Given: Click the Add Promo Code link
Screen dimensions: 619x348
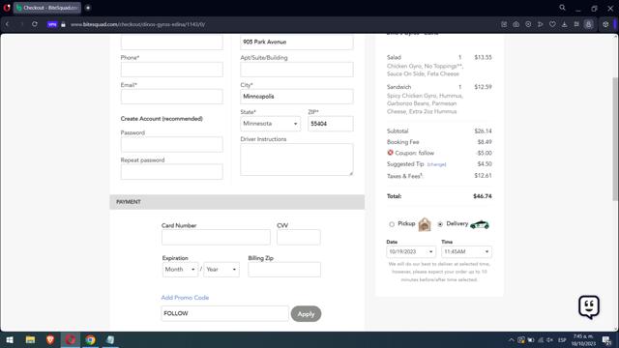Looking at the screenshot, I should tap(185, 298).
